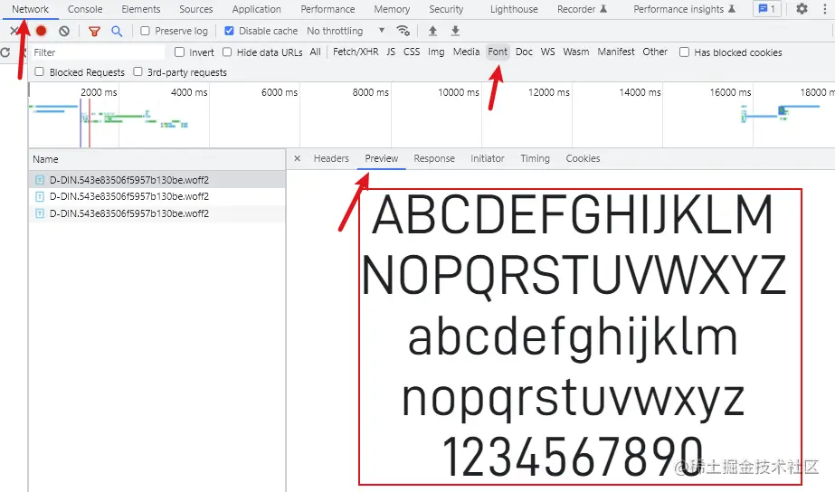Enable Has blocked cookies checkbox
The width and height of the screenshot is (835, 492).
(684, 52)
